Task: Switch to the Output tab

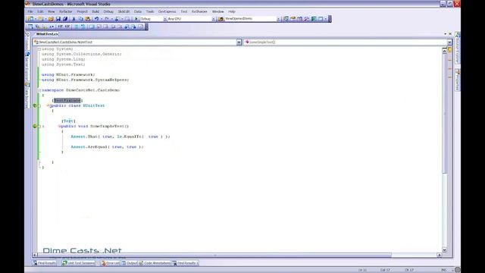Action: point(130,263)
